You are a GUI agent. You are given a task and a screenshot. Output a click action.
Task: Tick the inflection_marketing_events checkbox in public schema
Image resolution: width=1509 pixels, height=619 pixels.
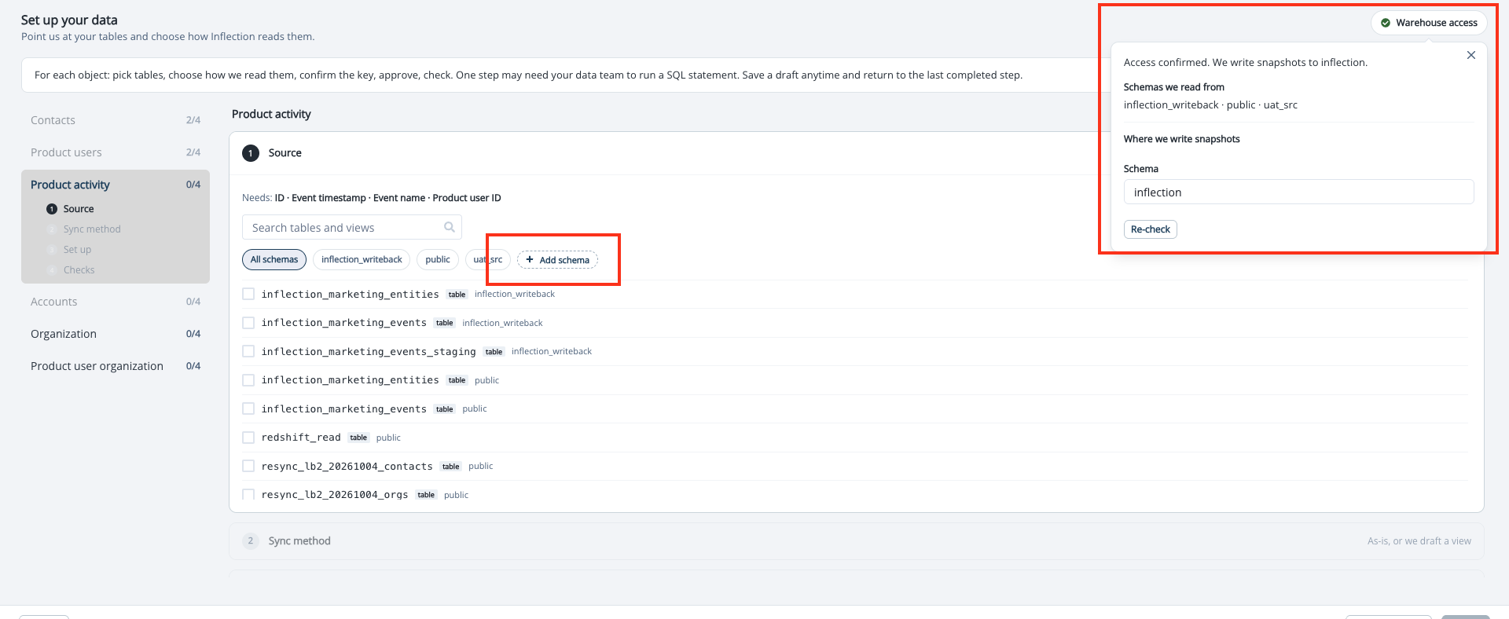[x=248, y=408]
